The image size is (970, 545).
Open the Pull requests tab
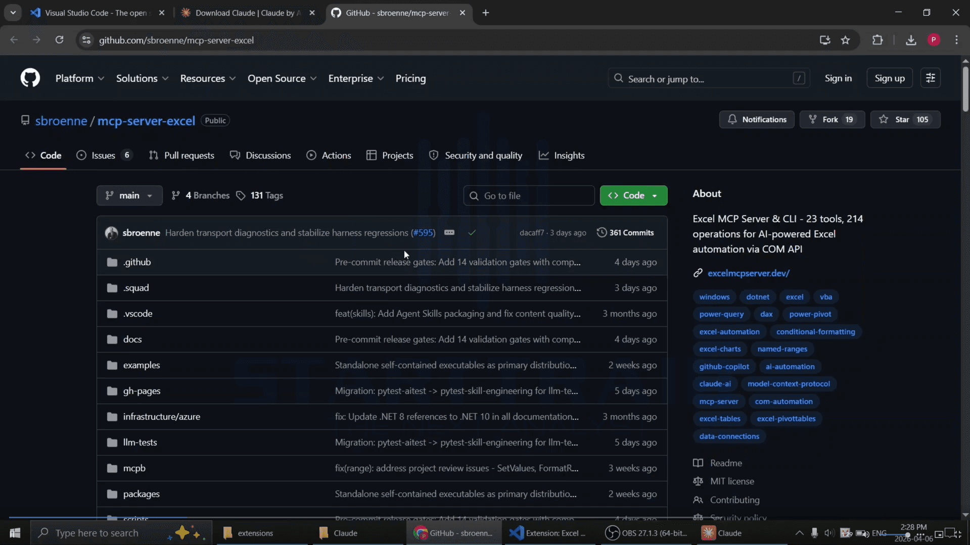[x=181, y=156]
